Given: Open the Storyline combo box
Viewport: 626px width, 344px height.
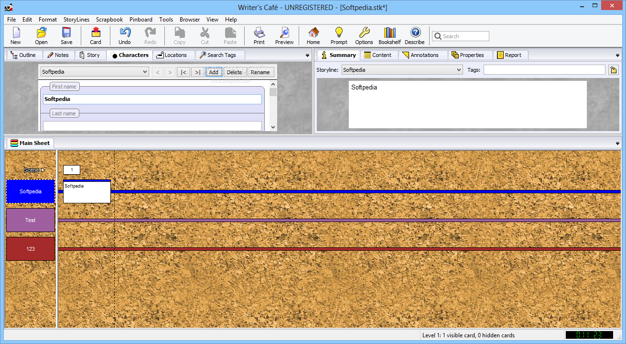Looking at the screenshot, I should 459,70.
